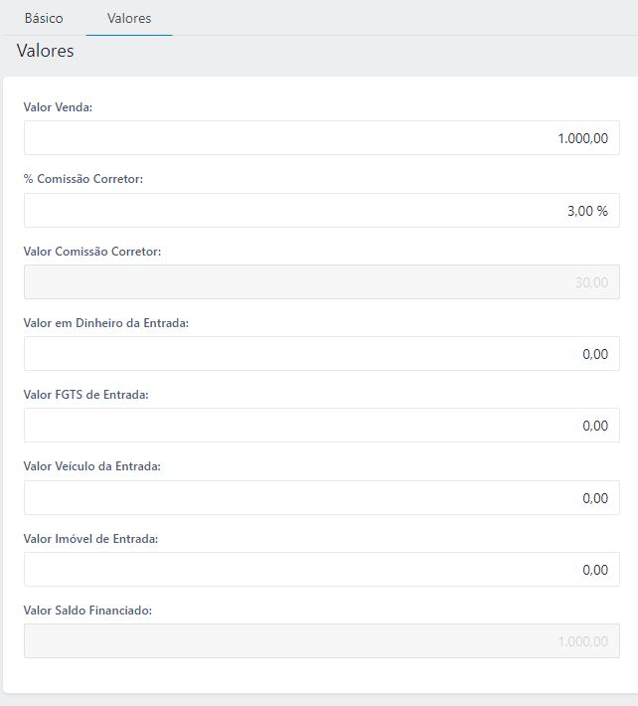Screen dimensions: 638x706
Task: Click the Valor FGTS de Entrada input
Action: 322,425
